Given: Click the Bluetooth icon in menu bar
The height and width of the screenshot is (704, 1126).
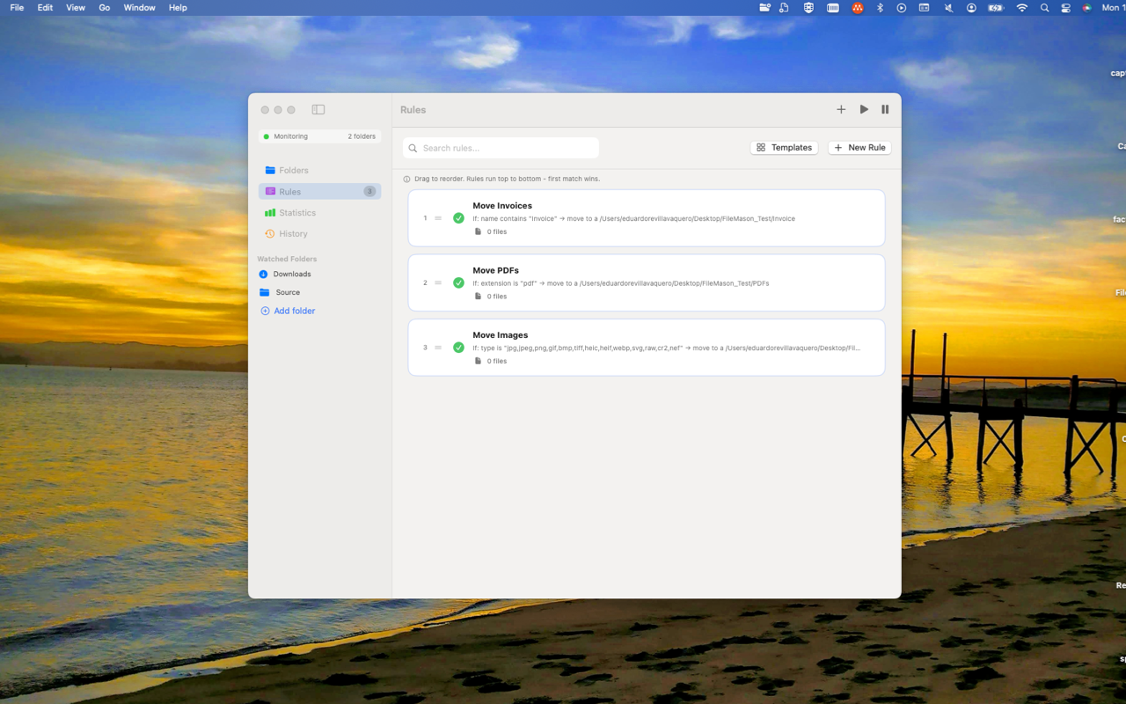Looking at the screenshot, I should 879,7.
